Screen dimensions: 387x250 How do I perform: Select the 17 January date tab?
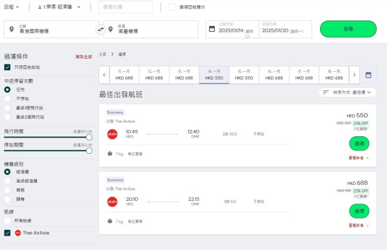click(304, 75)
